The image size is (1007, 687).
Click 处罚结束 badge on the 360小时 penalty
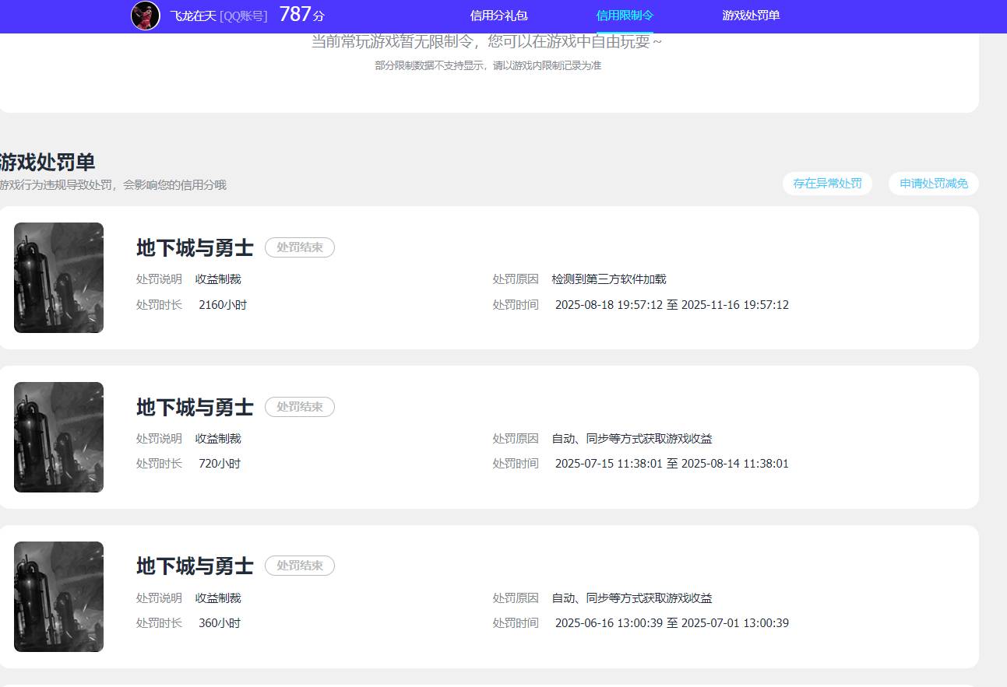pyautogui.click(x=300, y=566)
